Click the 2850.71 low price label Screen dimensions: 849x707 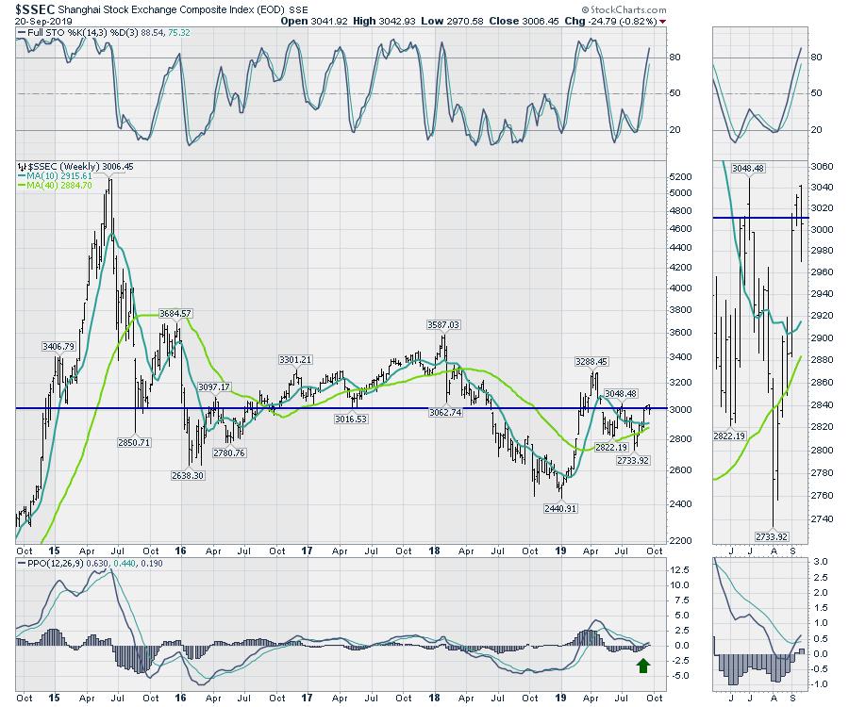[x=134, y=442]
